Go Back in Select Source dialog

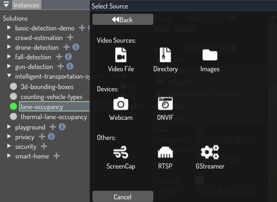123,19
